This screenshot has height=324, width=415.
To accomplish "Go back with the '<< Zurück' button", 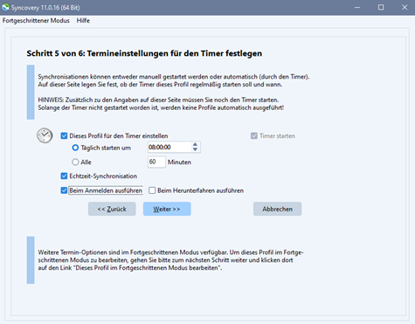I will tap(112, 209).
